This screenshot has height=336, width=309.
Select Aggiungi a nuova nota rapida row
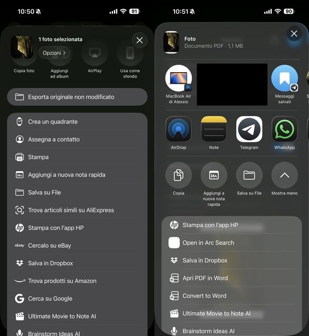pos(77,175)
